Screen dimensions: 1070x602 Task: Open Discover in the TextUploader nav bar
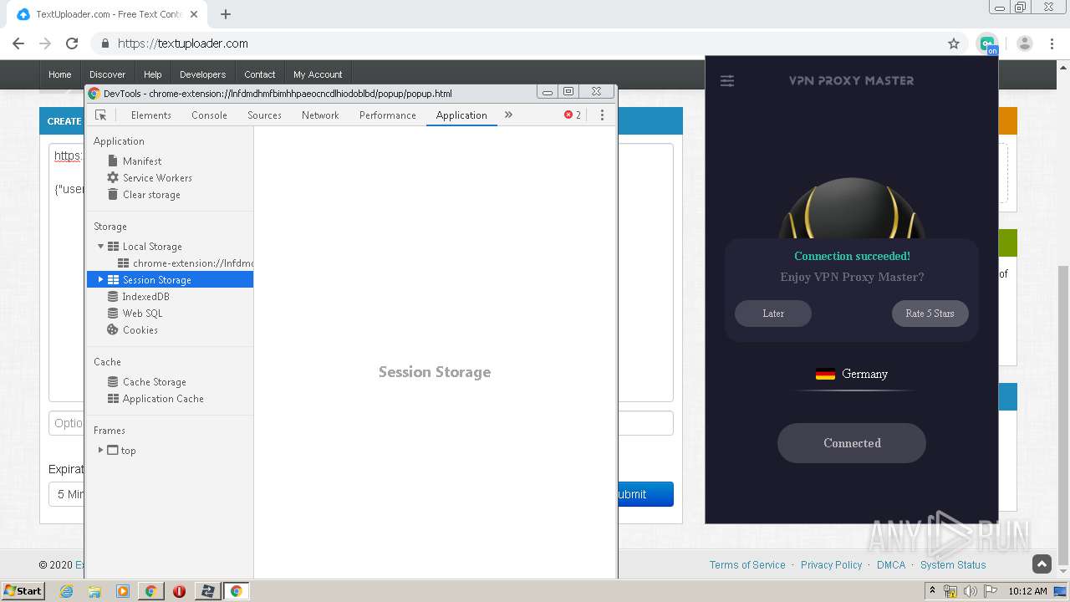click(x=108, y=74)
